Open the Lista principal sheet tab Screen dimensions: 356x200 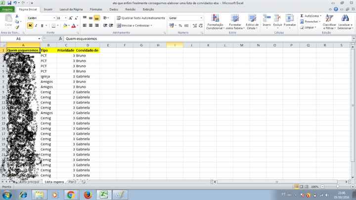29,182
